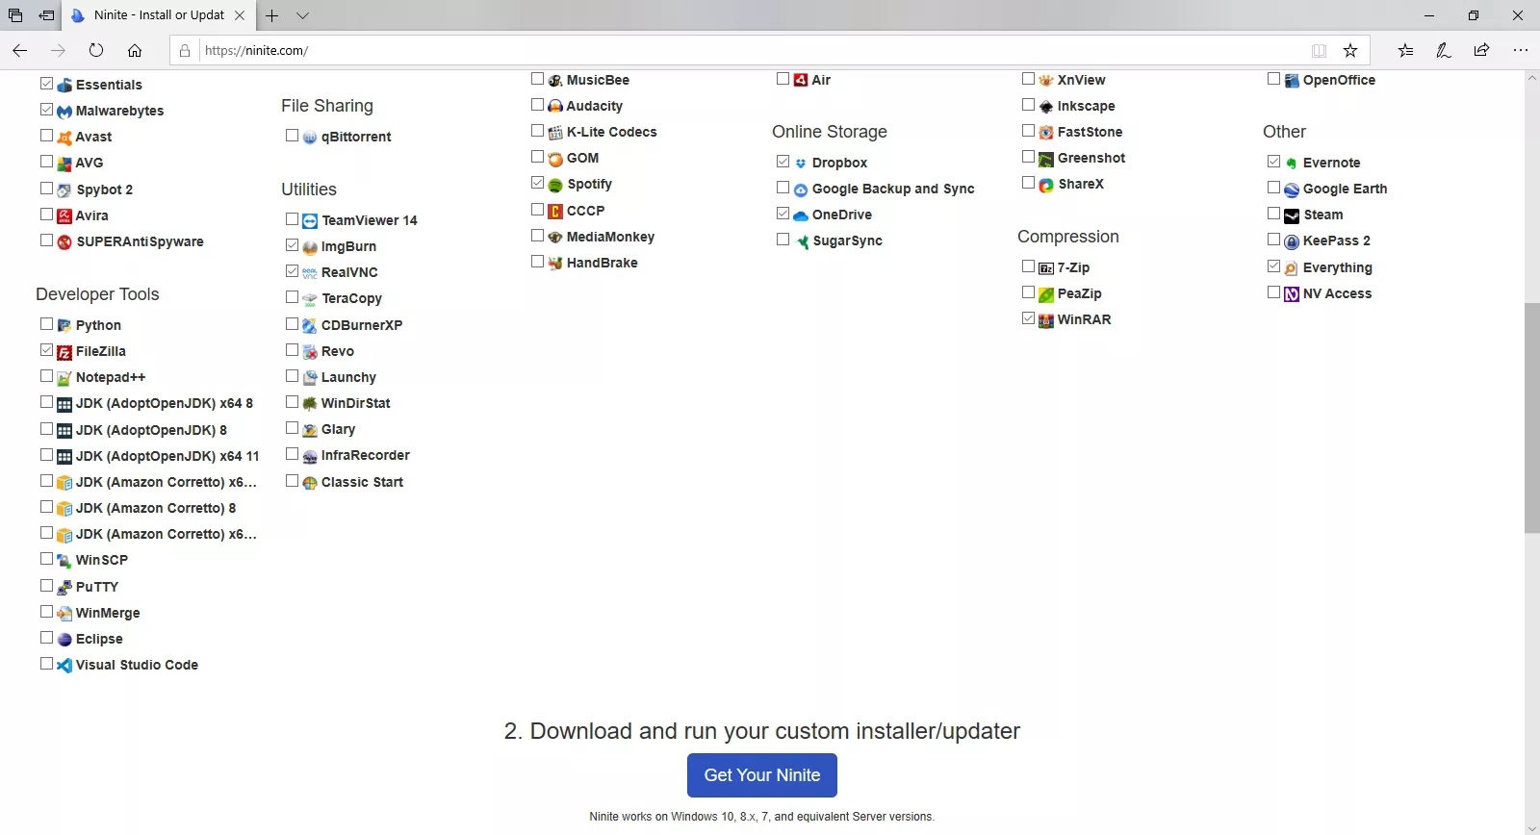Viewport: 1540px width, 835px height.
Task: Click the TeamViewer 14 icon
Action: (310, 221)
